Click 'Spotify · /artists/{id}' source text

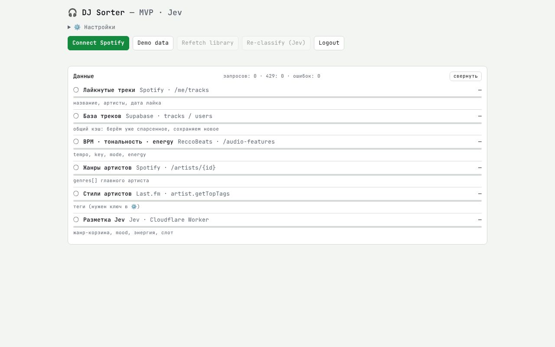176,168
